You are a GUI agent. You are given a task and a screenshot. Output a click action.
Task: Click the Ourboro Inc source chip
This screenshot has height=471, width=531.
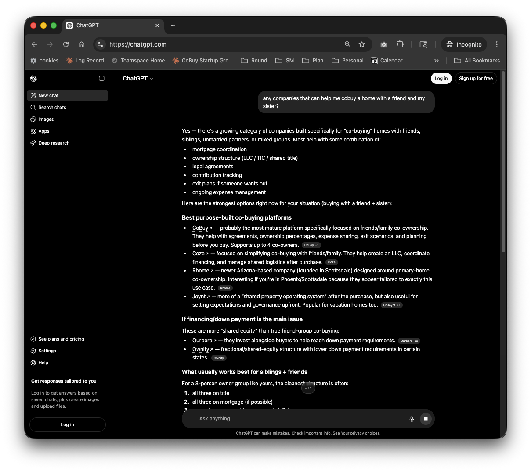point(409,341)
